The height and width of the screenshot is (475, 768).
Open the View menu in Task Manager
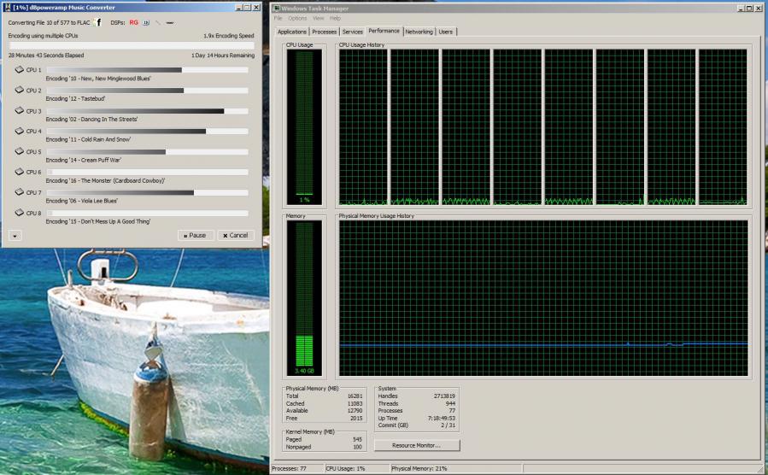coord(318,18)
